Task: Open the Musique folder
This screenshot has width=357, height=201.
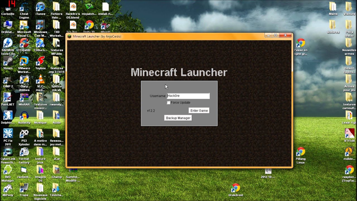Action: point(40,117)
